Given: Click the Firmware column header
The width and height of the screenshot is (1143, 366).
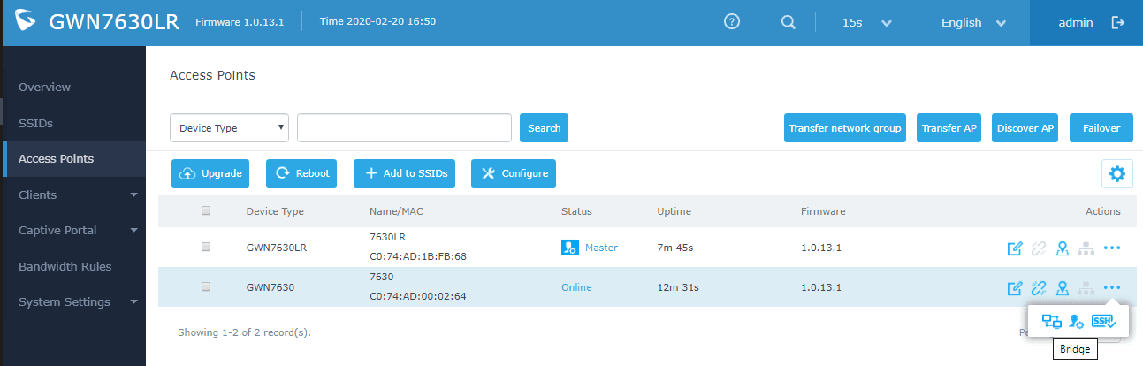Looking at the screenshot, I should [823, 211].
